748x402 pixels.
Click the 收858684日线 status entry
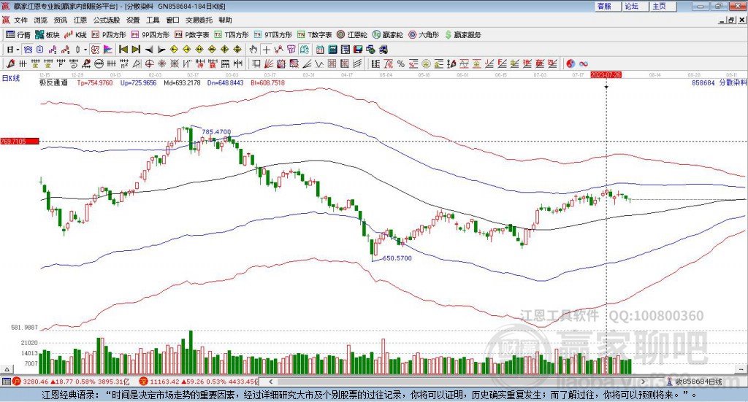[698, 382]
